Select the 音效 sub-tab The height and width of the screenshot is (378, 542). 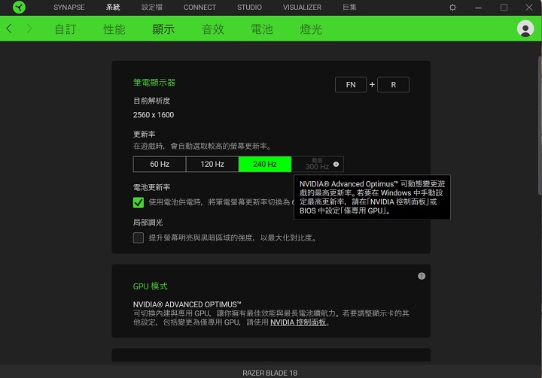click(213, 29)
